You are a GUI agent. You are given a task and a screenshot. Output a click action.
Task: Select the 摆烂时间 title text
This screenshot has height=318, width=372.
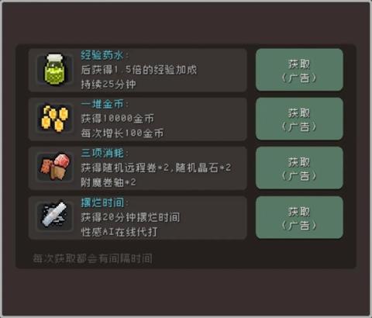tap(102, 202)
